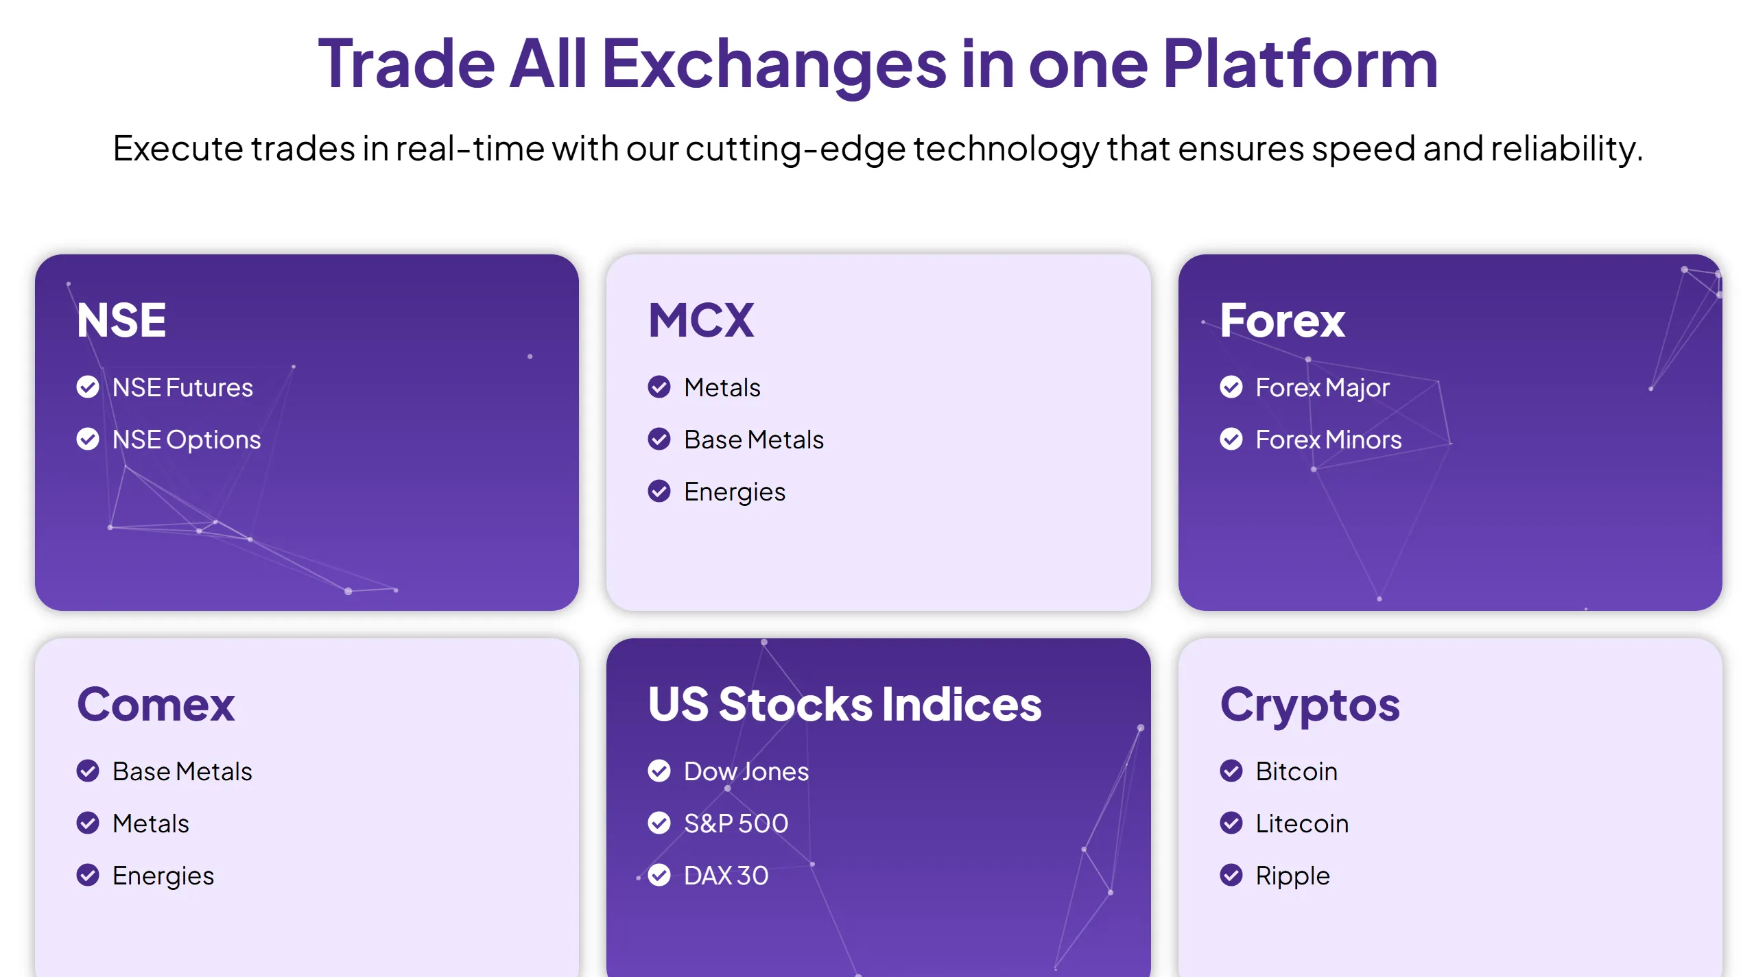Image resolution: width=1754 pixels, height=977 pixels.
Task: Click the checkmark icon beside NSE Futures
Action: (88, 387)
